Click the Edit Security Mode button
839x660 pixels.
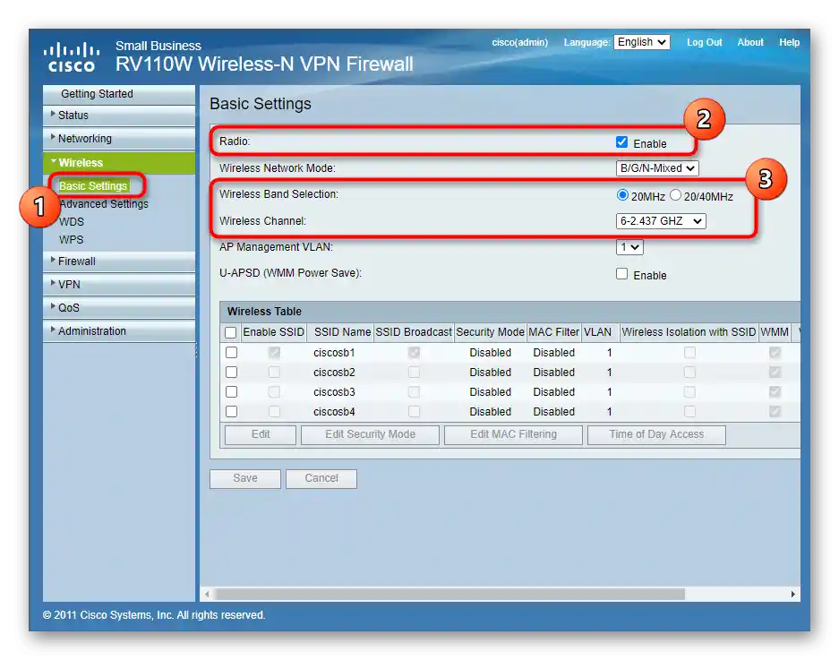(371, 434)
